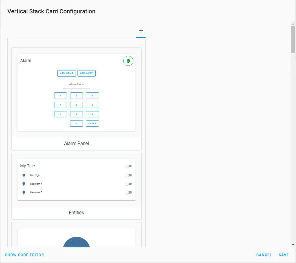The image size is (296, 263).
Task: Click the Bedroom 2 entity name
Action: point(36,192)
